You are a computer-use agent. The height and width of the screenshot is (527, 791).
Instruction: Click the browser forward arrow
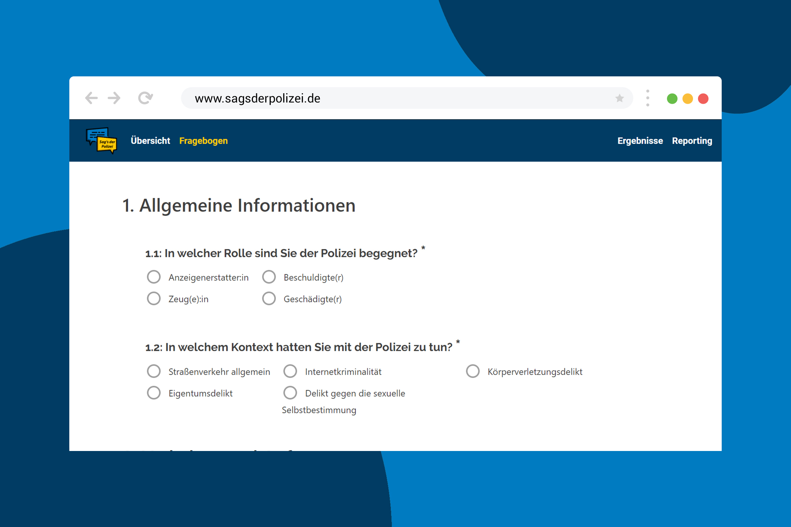pos(114,98)
